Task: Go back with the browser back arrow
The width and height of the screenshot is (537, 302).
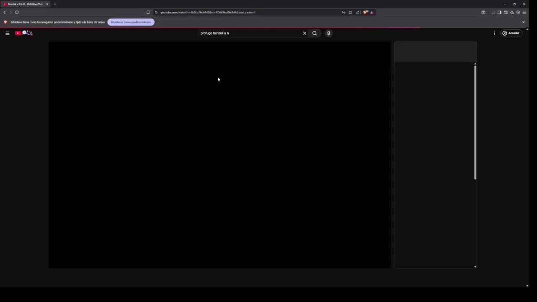Action: tap(5, 12)
